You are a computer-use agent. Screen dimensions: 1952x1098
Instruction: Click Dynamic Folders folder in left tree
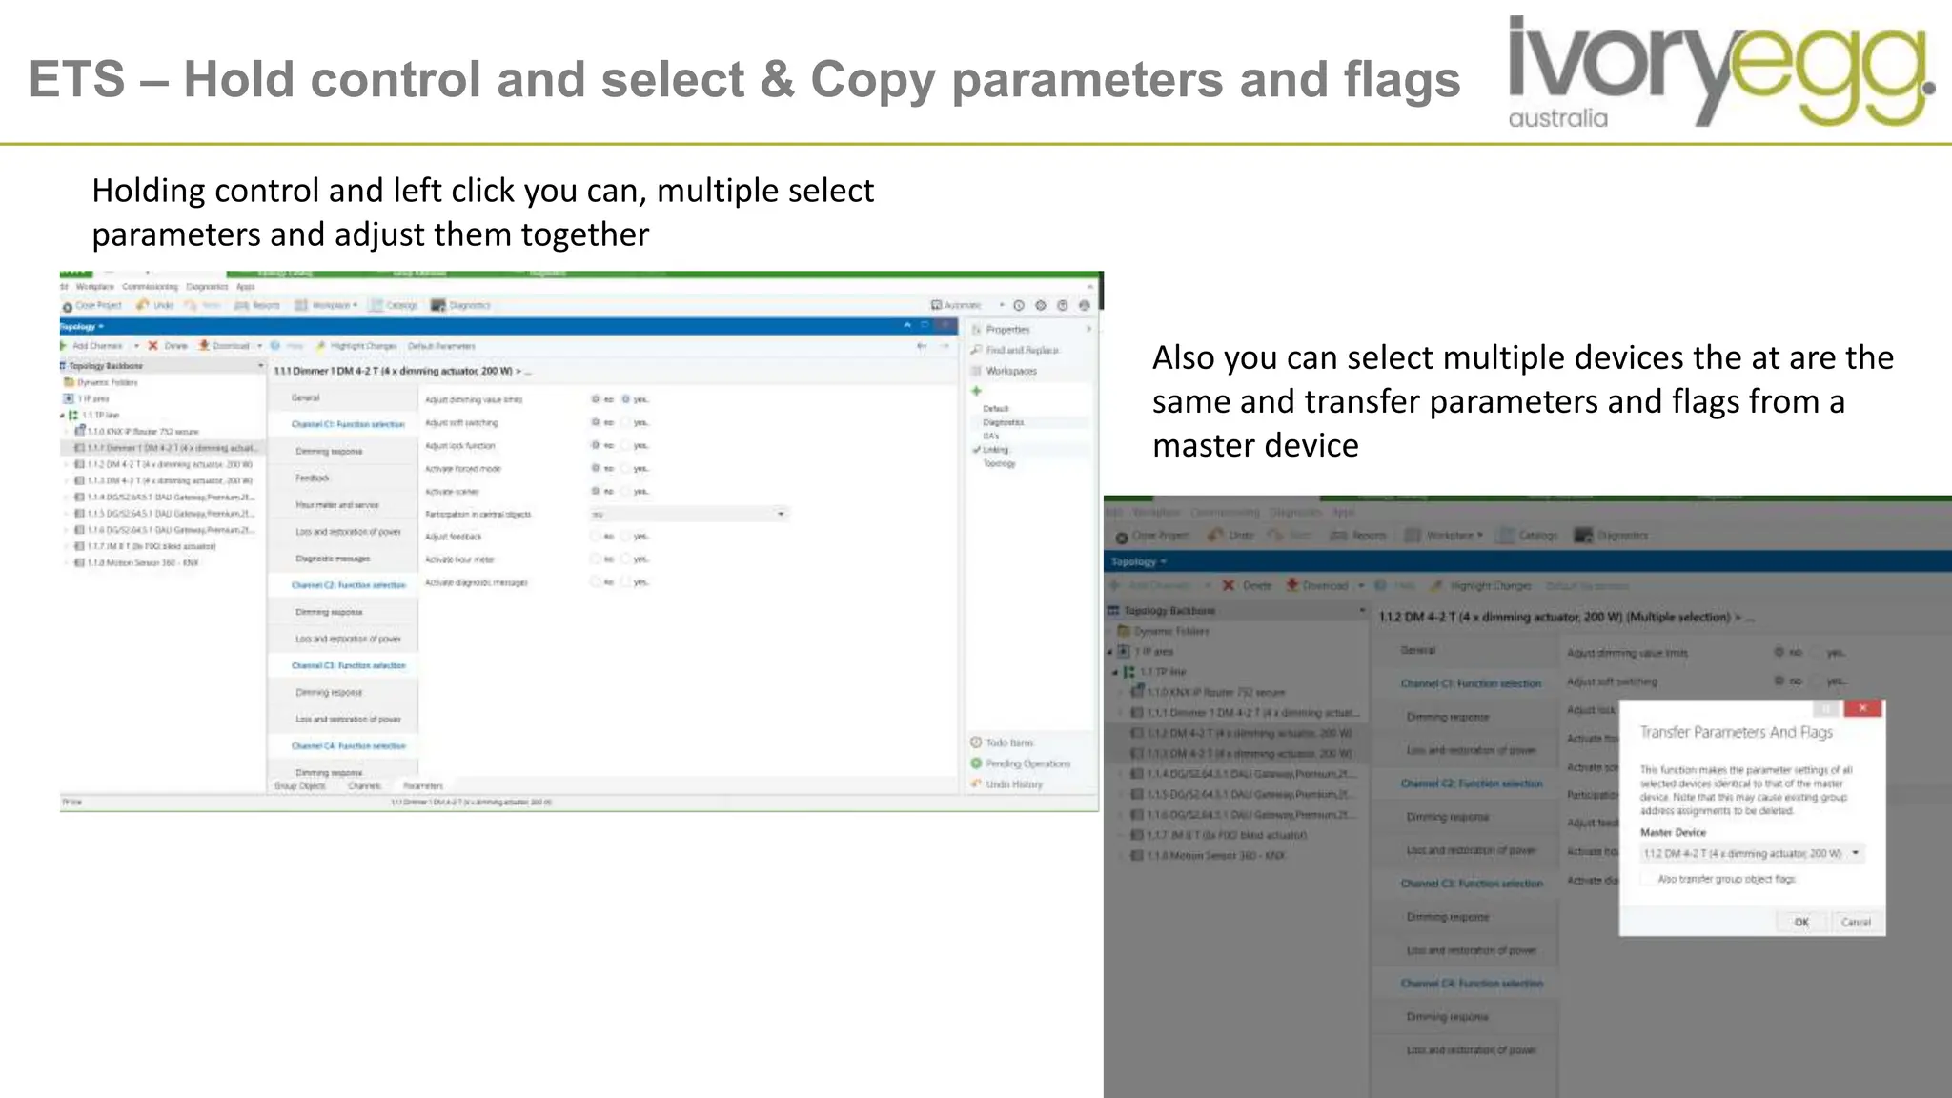pyautogui.click(x=101, y=382)
